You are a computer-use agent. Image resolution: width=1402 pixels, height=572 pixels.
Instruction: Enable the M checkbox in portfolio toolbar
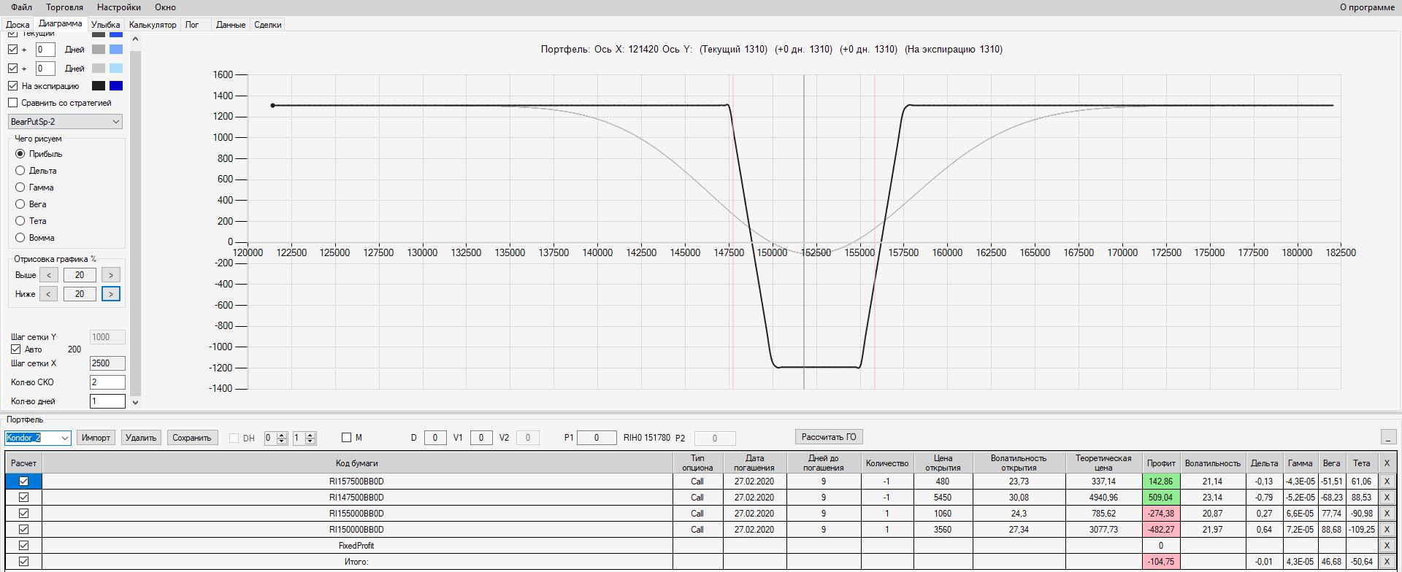[x=347, y=438]
